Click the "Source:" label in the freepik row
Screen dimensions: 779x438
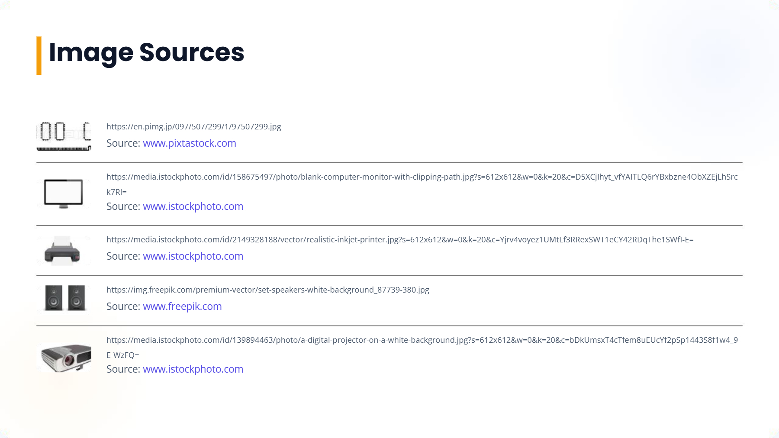[x=123, y=306]
